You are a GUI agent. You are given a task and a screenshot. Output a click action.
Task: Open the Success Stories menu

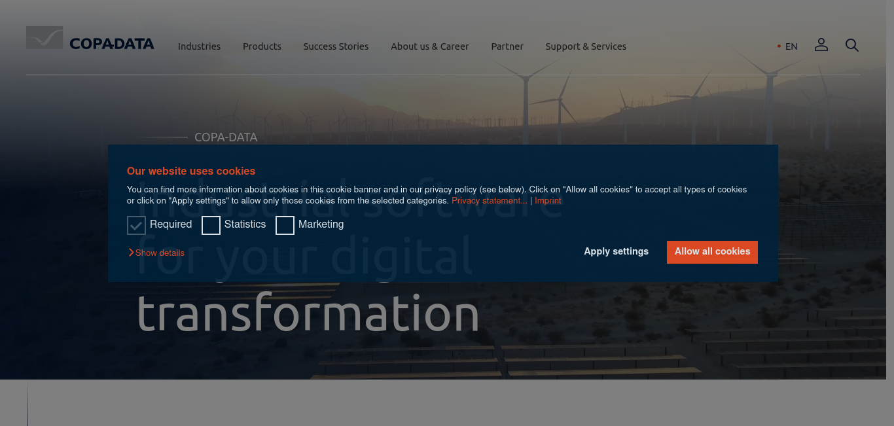click(336, 46)
